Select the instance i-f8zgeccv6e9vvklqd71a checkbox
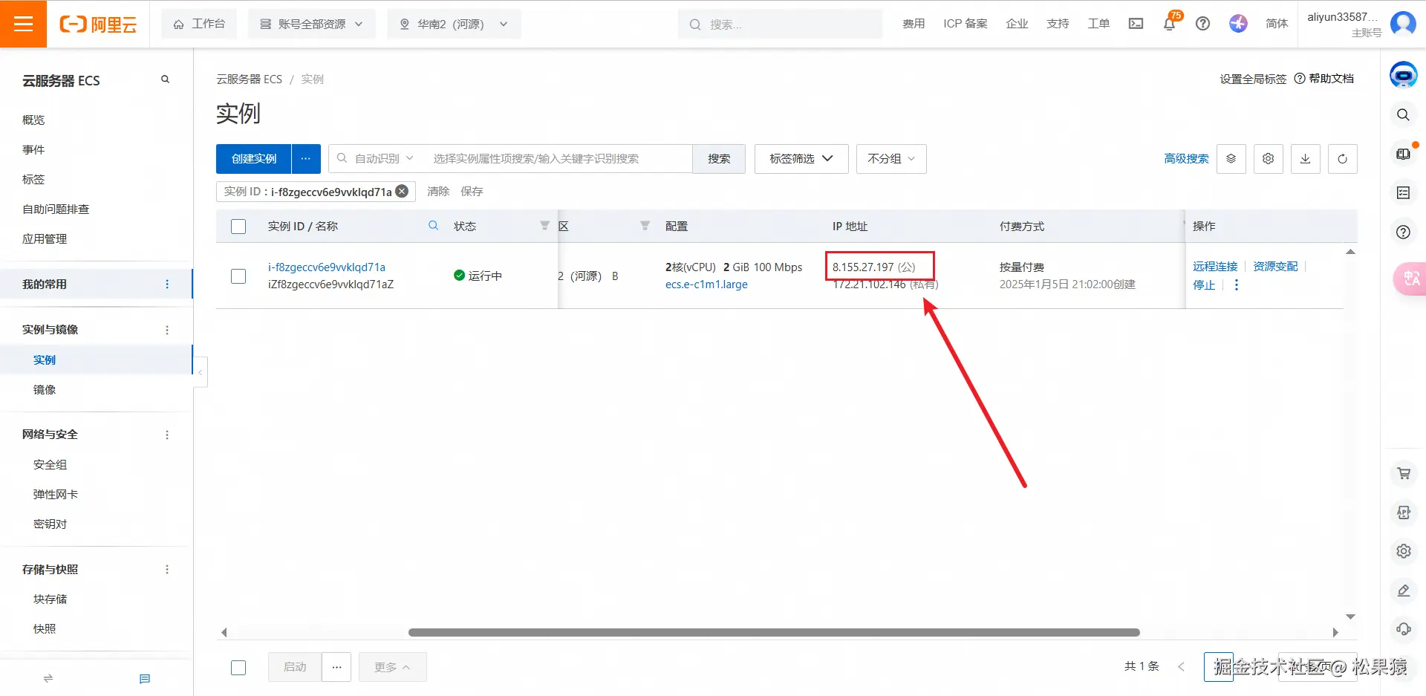 (238, 276)
